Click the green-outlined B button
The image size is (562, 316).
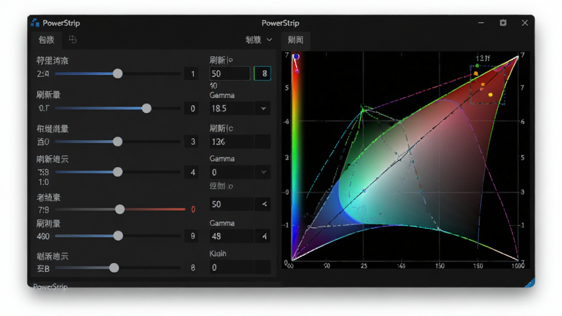click(262, 74)
